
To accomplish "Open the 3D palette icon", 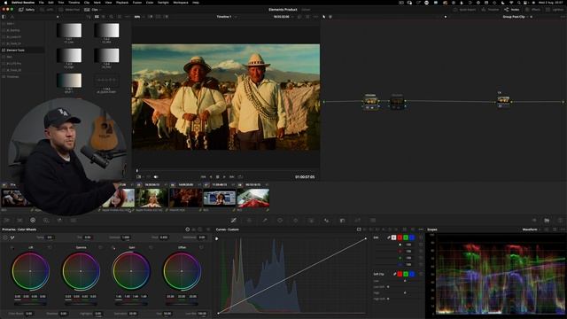I will coord(373,220).
